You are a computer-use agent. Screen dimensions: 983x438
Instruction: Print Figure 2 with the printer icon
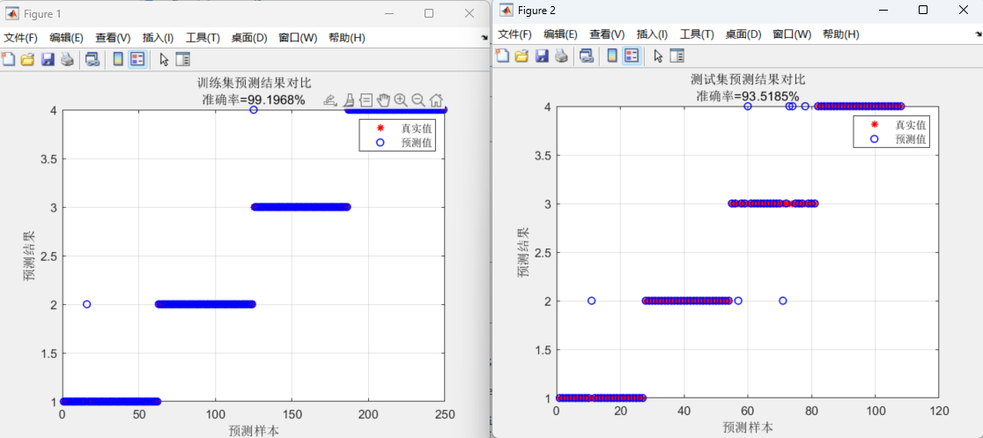click(560, 56)
